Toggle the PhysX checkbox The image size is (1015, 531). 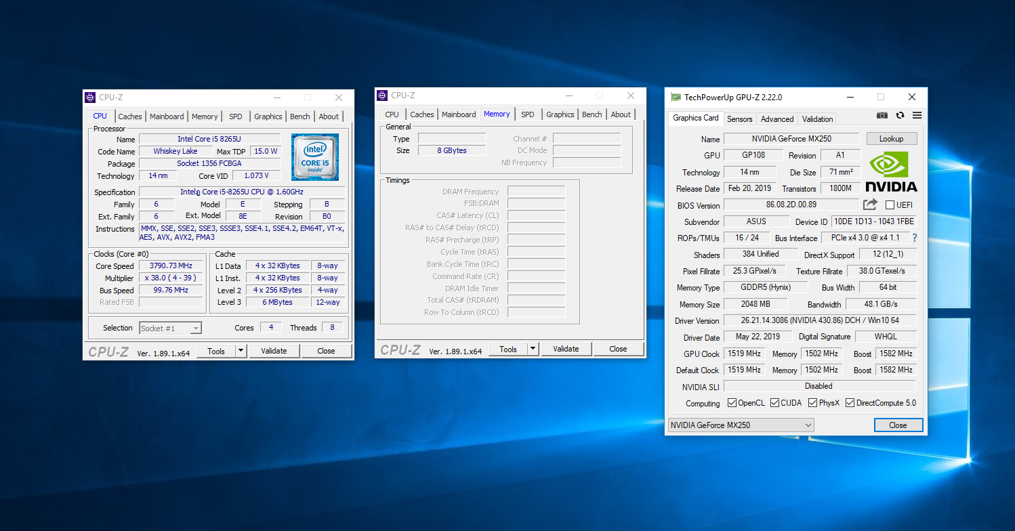coord(812,403)
